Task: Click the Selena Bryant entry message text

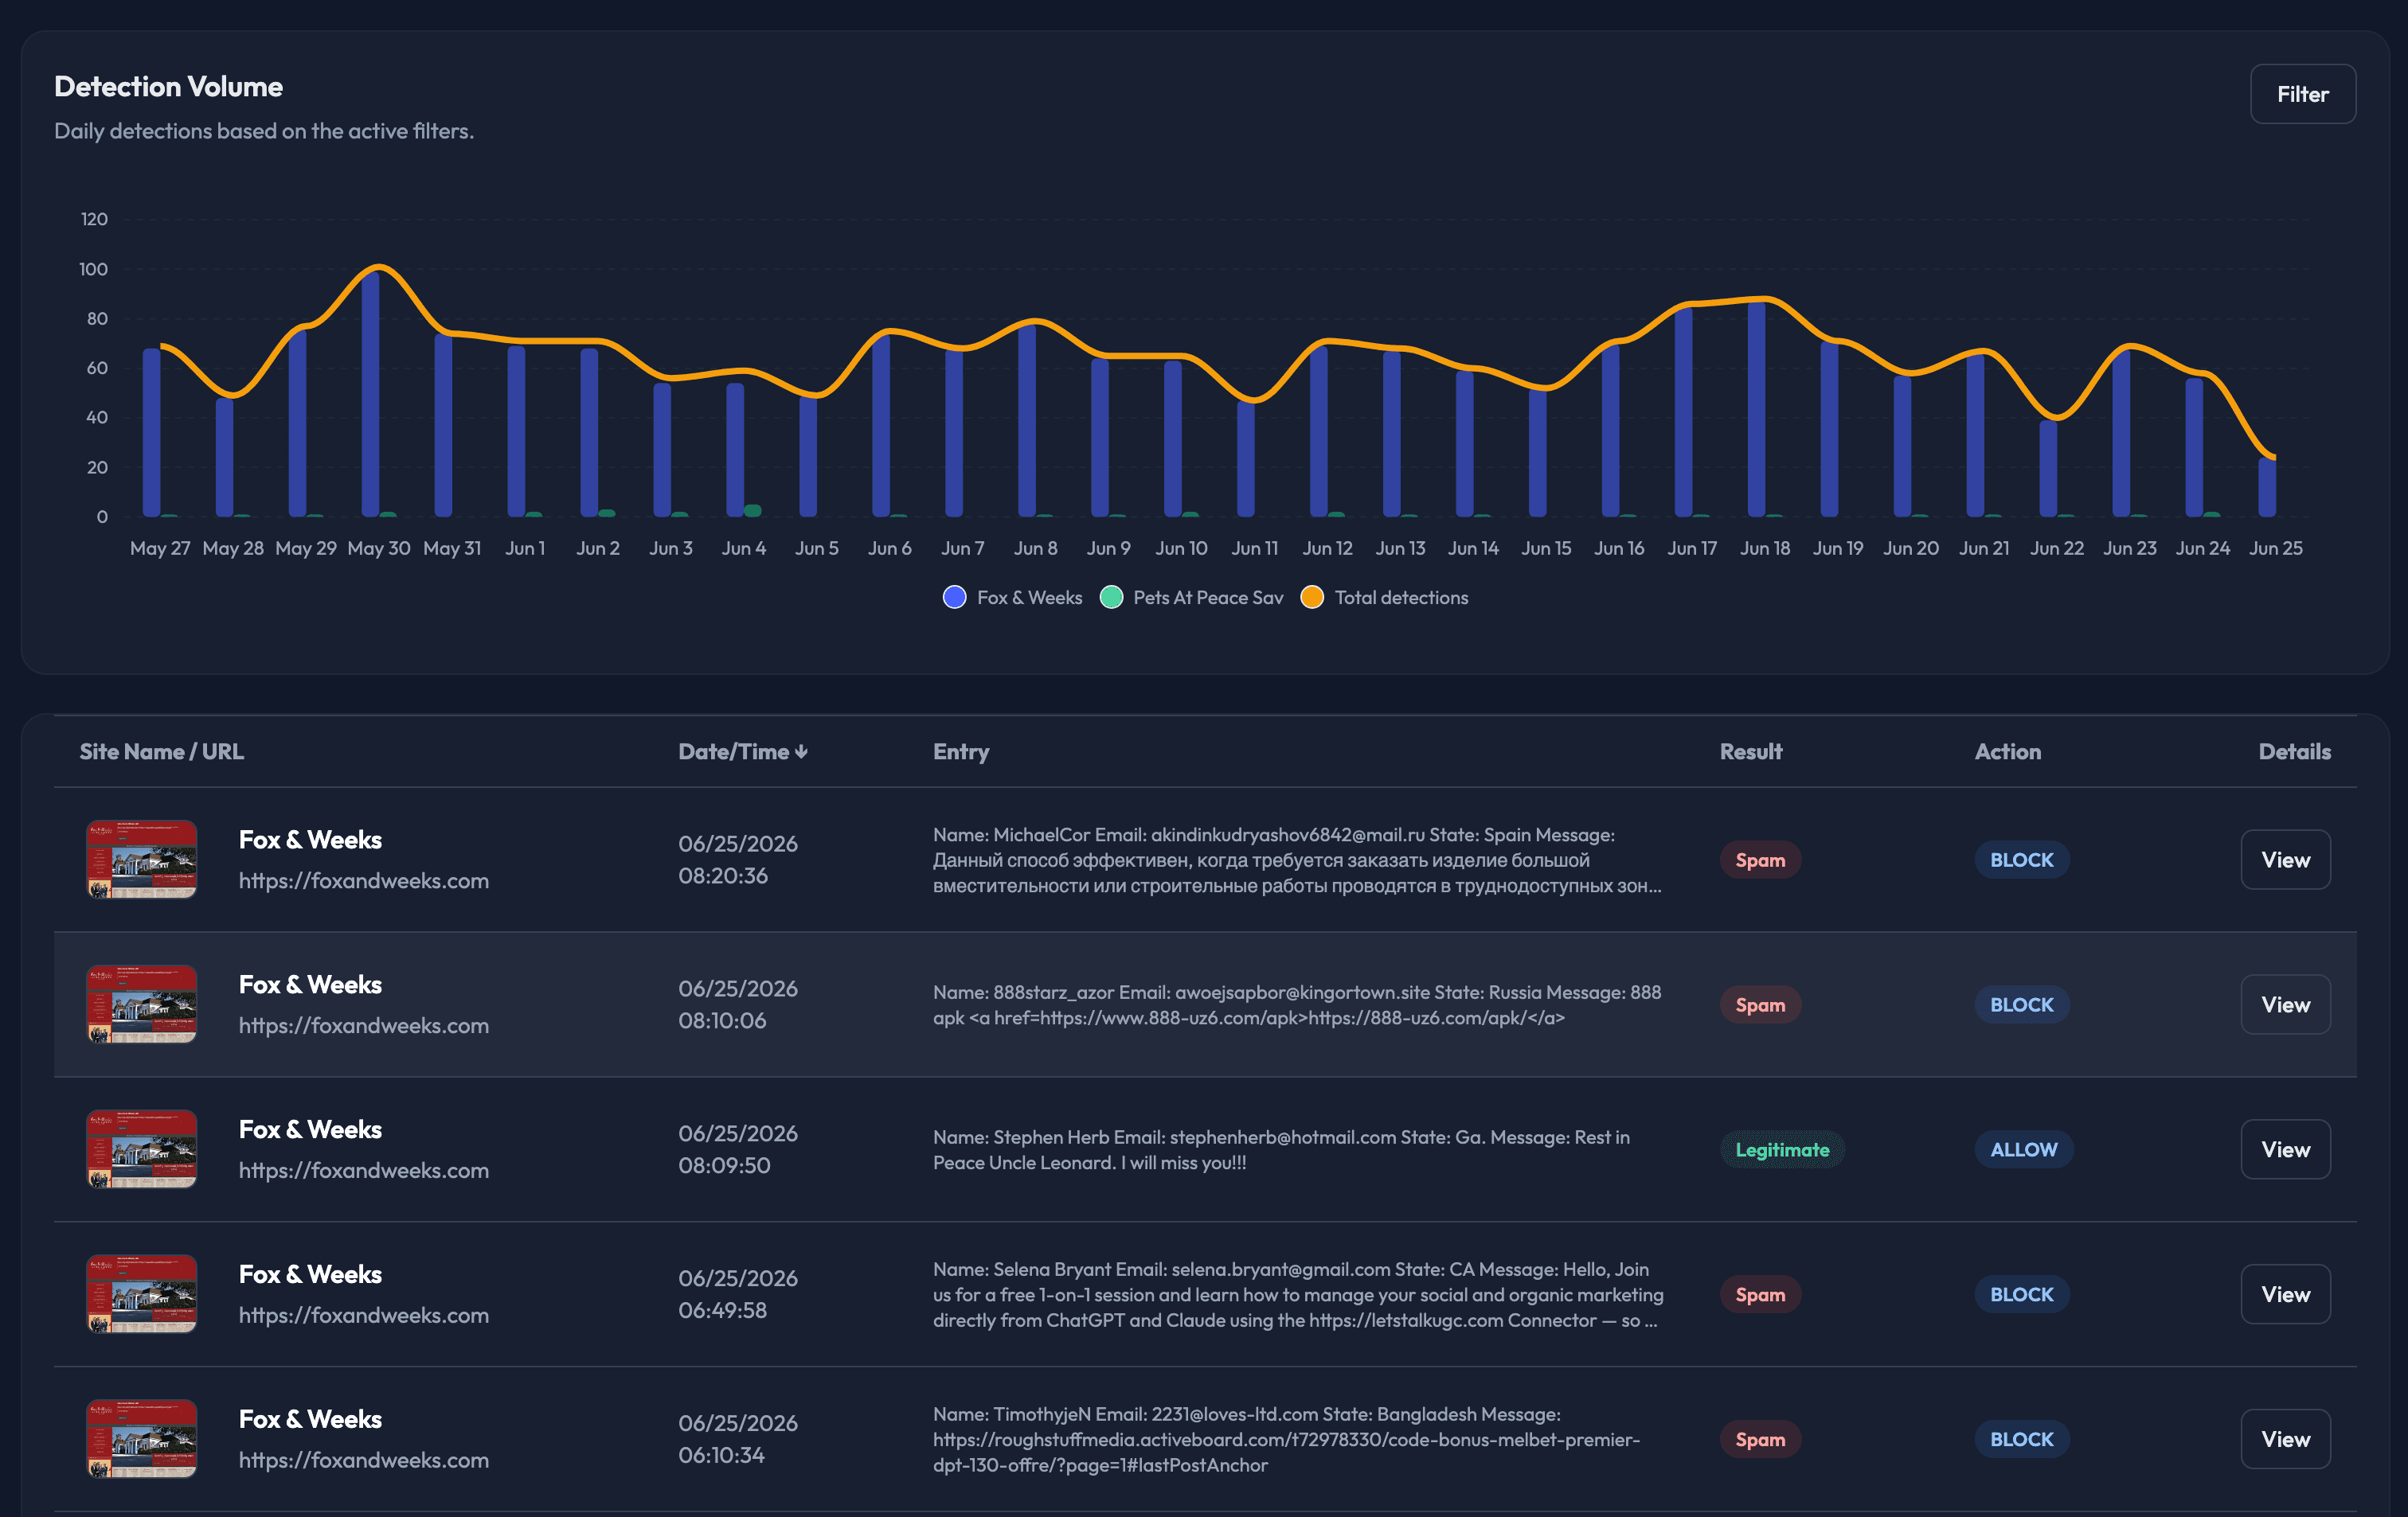Action: coord(1298,1294)
